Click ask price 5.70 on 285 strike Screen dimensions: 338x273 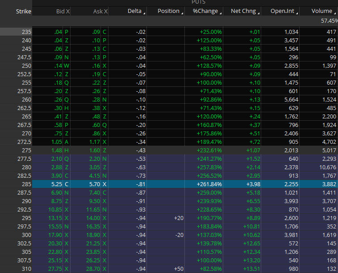94,184
